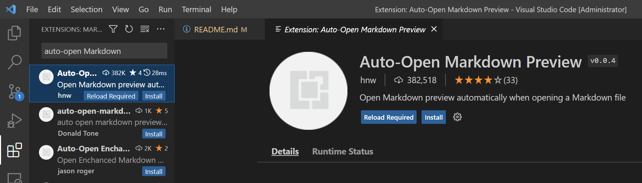Switch to the Details tab
The height and width of the screenshot is (183, 642).
coord(285,151)
